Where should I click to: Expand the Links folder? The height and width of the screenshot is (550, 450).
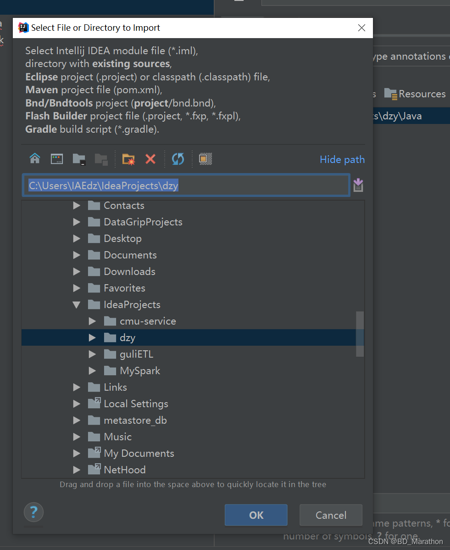click(77, 387)
